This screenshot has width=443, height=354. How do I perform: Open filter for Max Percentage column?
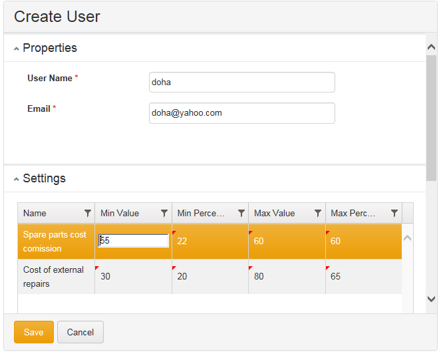394,214
